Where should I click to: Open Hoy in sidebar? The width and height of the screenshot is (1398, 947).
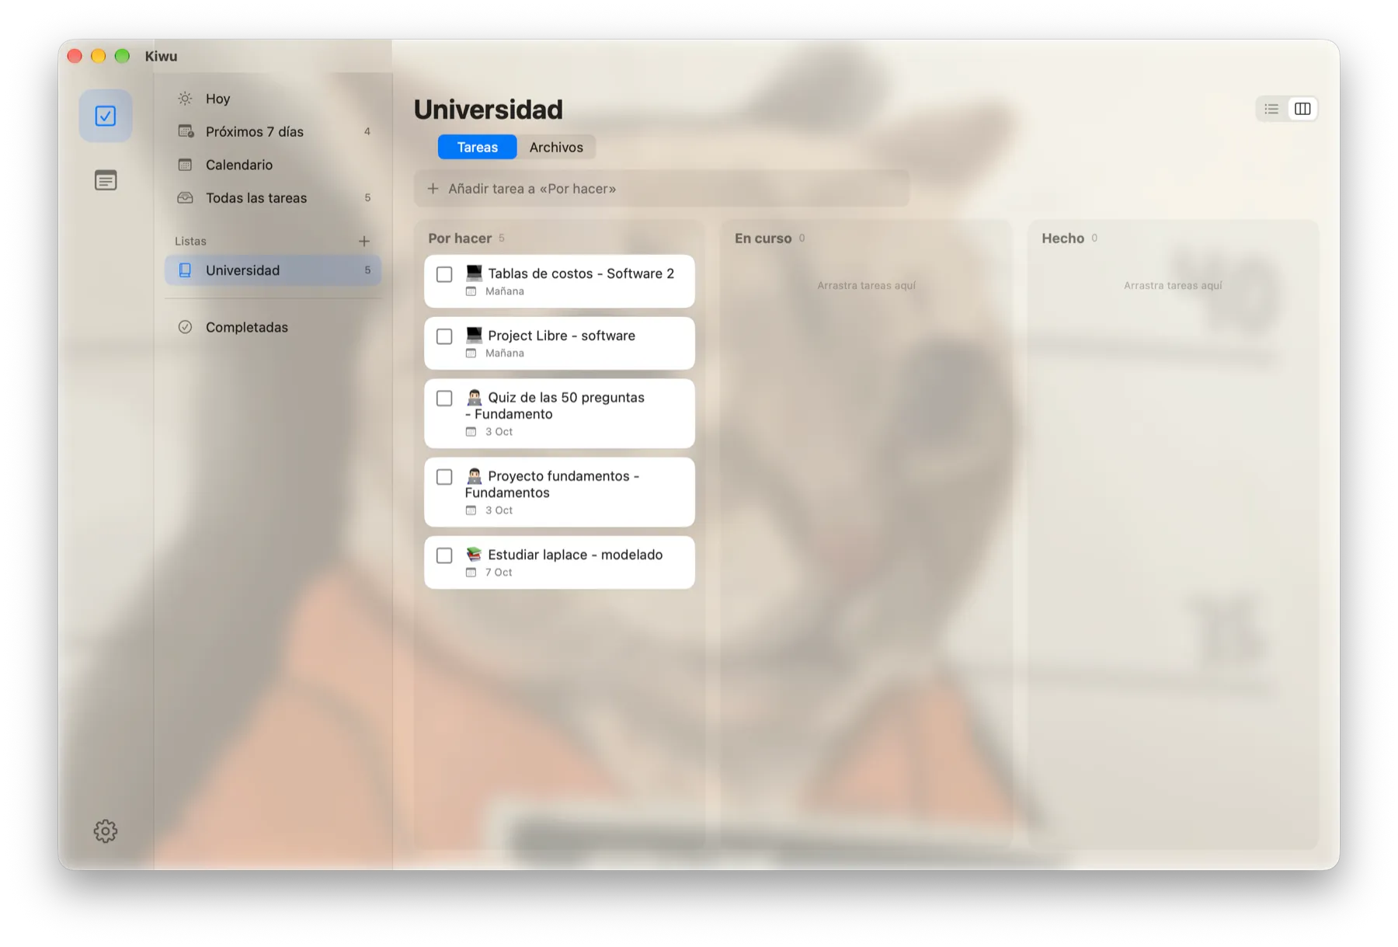[x=273, y=99]
